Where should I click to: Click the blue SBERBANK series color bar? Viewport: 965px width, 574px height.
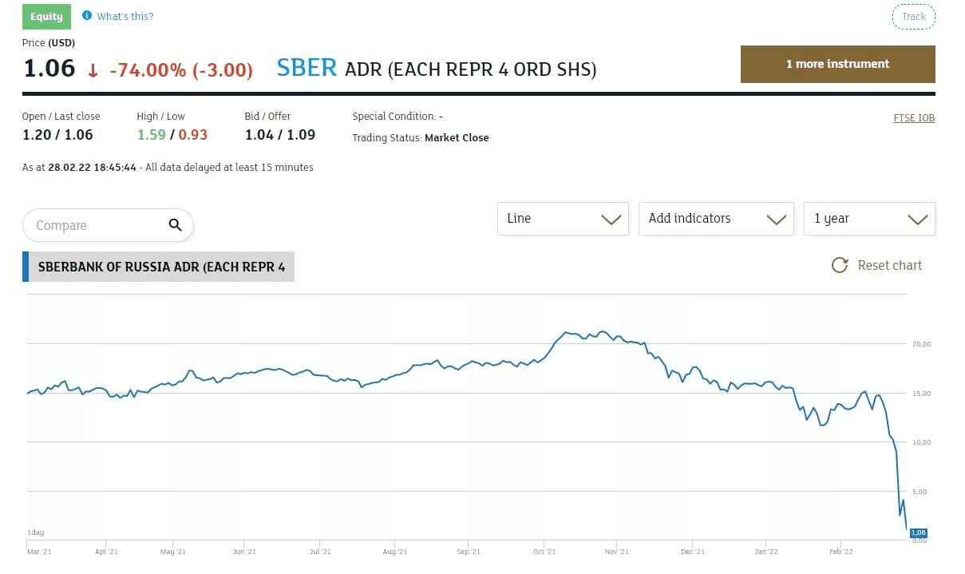click(x=26, y=267)
